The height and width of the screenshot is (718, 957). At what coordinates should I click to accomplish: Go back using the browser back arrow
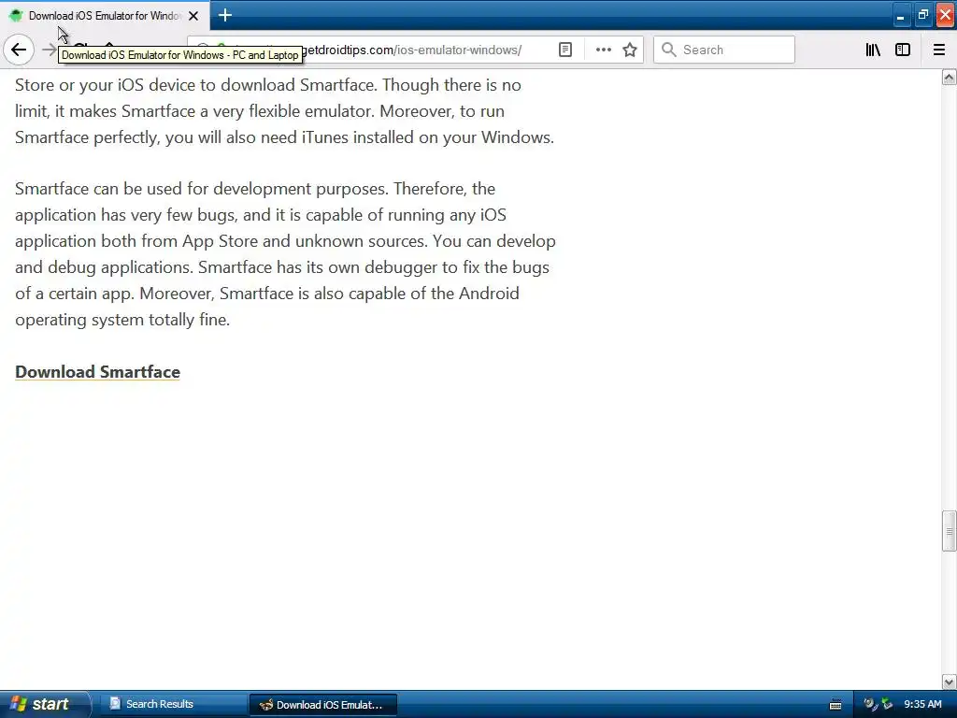click(19, 50)
